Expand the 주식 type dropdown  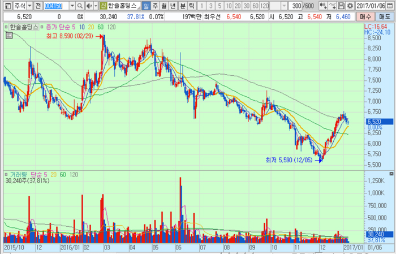[x=29, y=6]
